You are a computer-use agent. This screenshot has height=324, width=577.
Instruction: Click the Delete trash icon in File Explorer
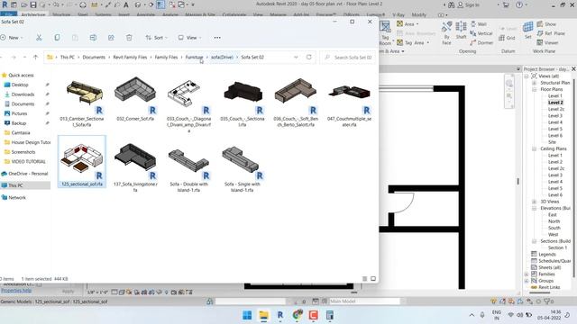(129, 38)
